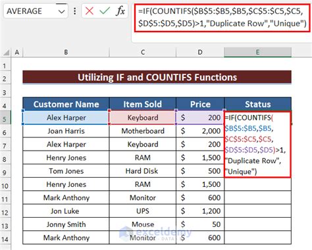Cancel the formula entry with X icon
Viewport: 312px width, 250px height.
[x=90, y=11]
